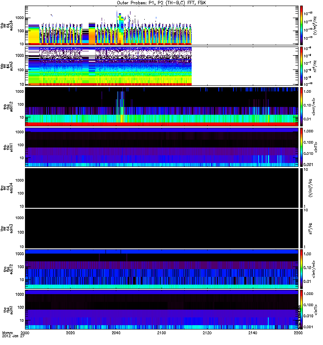Select the 2100 time tick label
This screenshot has width=323, height=345.
coord(161,333)
